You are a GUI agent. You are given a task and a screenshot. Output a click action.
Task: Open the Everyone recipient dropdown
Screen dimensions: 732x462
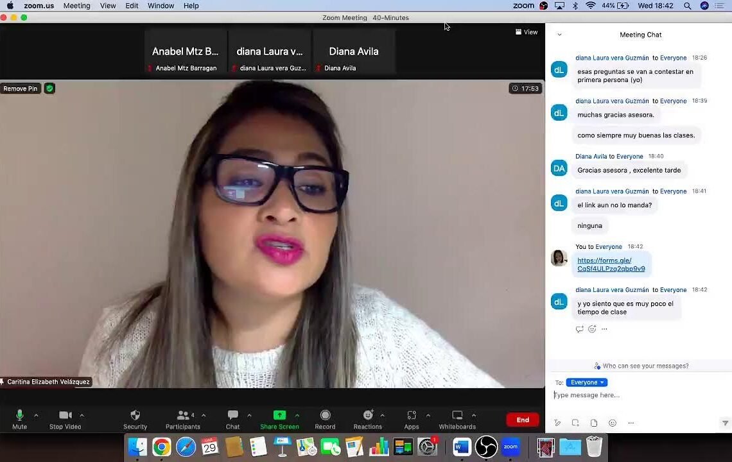click(x=587, y=382)
